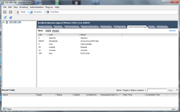180x112 pixels.
Task: Sort Recent Tasks by Initiated by column
Action: [x=93, y=95]
